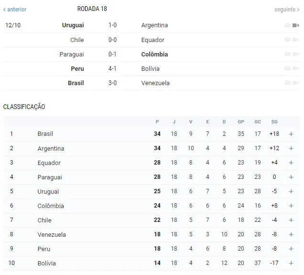Open Equador team in standings table
The width and height of the screenshot is (304, 275).
(49, 163)
